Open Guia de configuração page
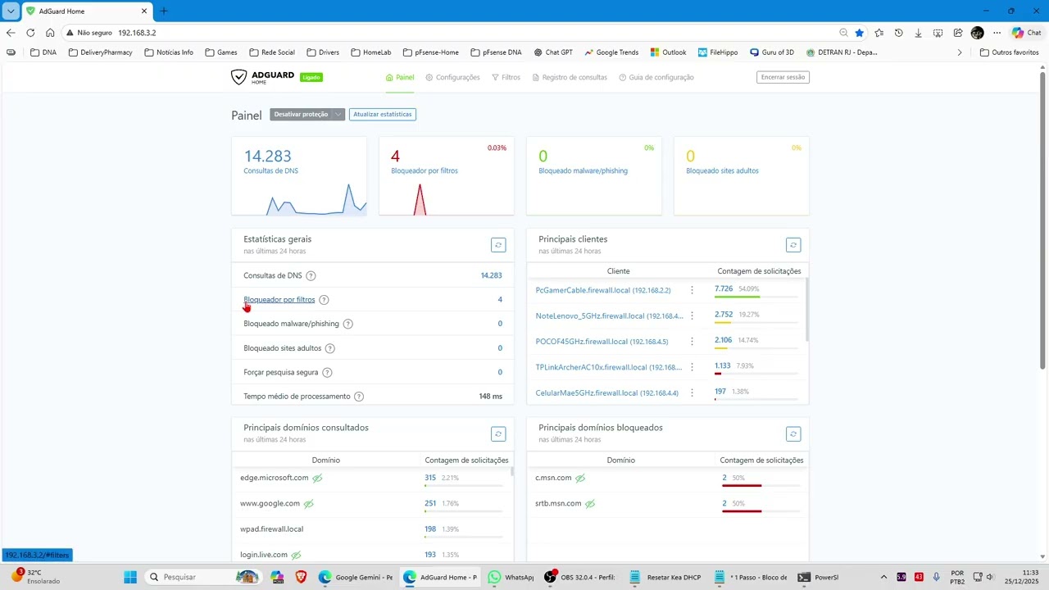Screen dimensions: 1049x590 (656, 77)
